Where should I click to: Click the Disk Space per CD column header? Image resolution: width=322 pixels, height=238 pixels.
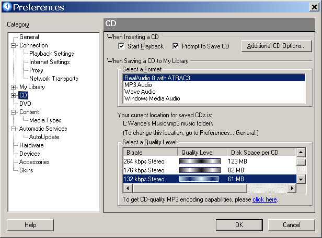click(x=261, y=153)
